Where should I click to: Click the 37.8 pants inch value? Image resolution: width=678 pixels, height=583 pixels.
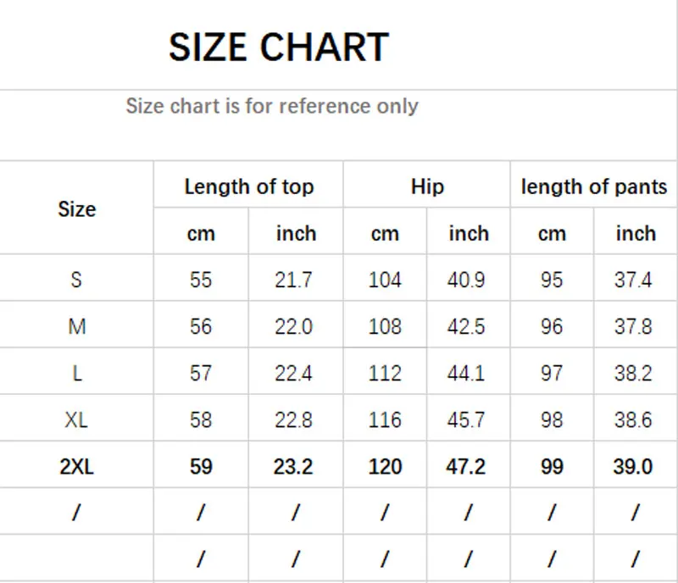pos(633,326)
